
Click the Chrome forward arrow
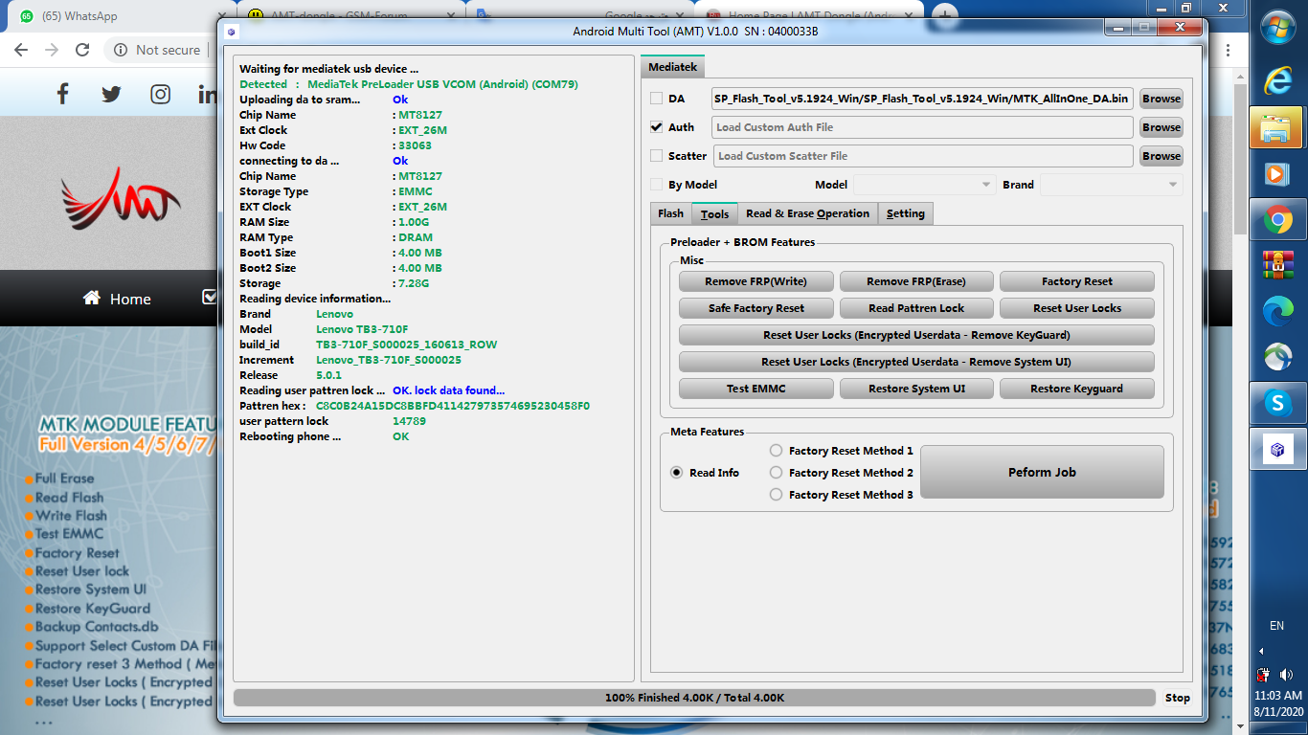pos(53,50)
